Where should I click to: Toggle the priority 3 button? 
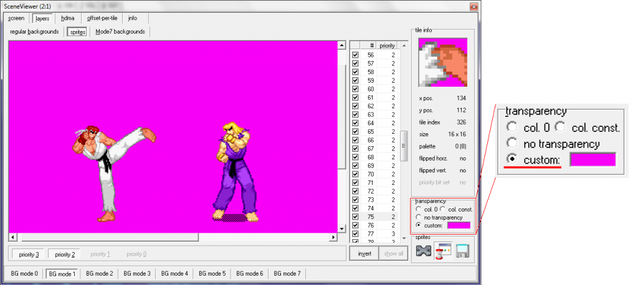29,255
